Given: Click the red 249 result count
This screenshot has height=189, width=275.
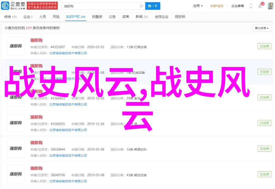Looking at the screenshot, I should click(29, 28).
